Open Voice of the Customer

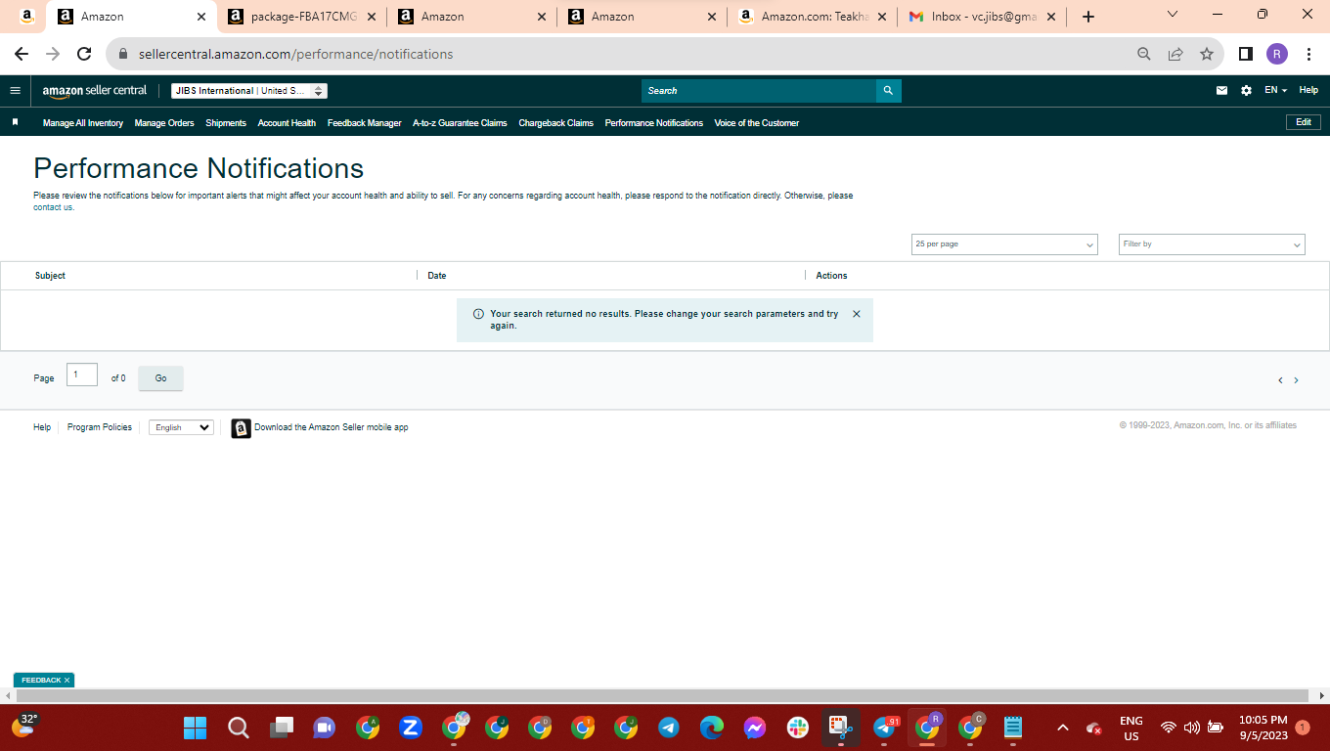pos(757,123)
